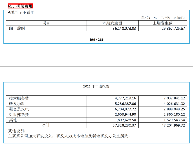Select the 本期发生额 column header
This screenshot has height=144, width=193.
(112, 23)
